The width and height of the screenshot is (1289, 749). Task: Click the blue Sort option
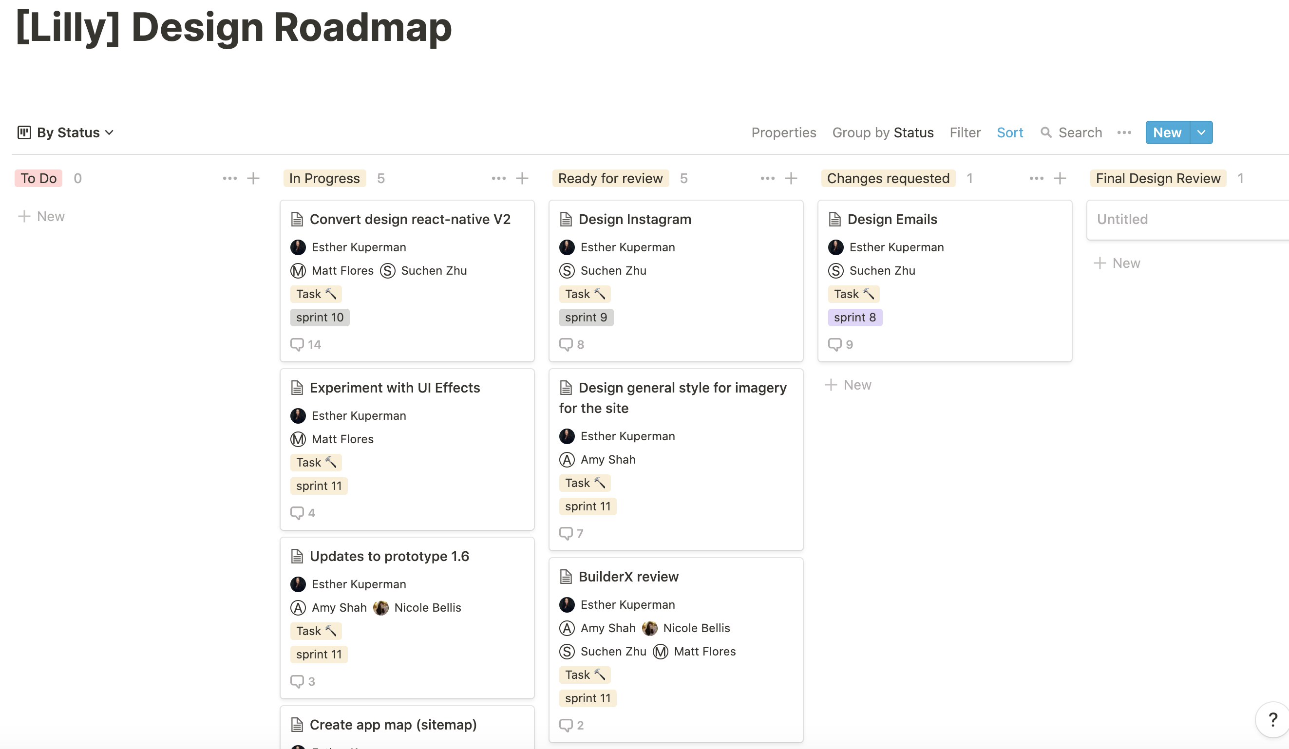click(x=1009, y=133)
